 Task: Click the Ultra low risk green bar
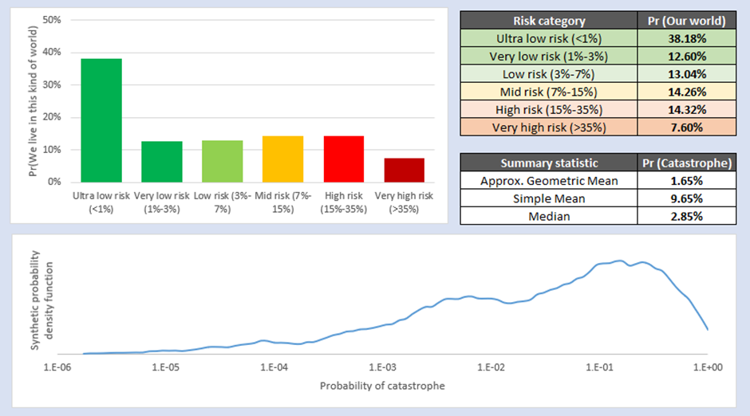101,120
